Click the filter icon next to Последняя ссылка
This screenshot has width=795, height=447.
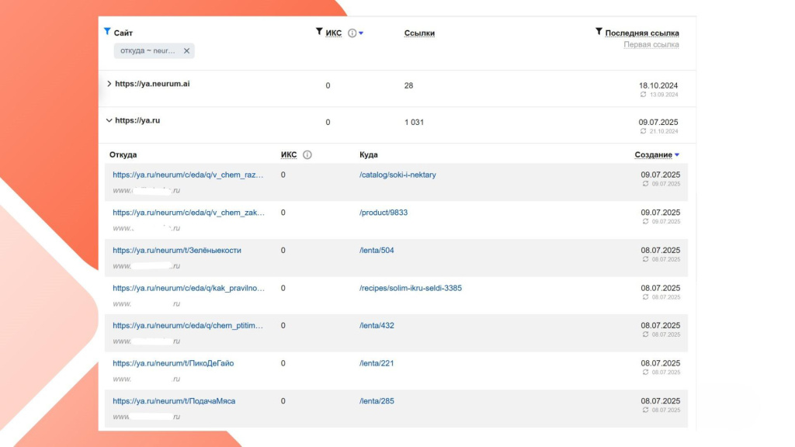tap(599, 32)
